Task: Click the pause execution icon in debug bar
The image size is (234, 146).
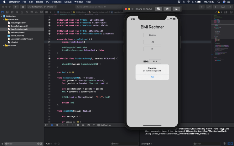Action: 57,125
